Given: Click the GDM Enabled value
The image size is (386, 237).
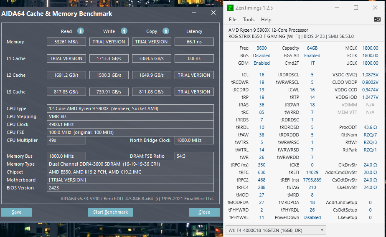Looking at the screenshot, I should [262, 63].
